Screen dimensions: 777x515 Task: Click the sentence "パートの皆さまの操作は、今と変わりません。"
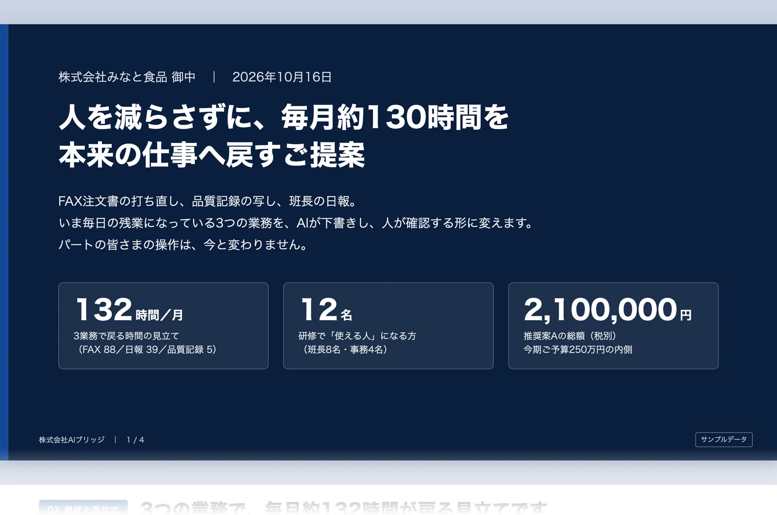click(185, 245)
